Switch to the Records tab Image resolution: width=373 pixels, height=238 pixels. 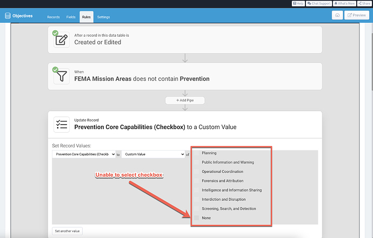click(54, 17)
